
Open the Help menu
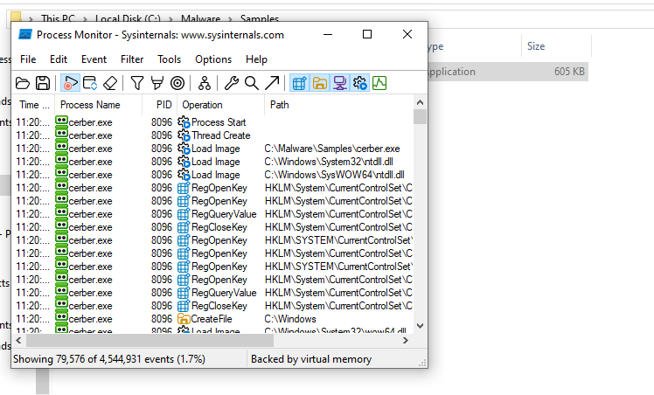coord(256,59)
